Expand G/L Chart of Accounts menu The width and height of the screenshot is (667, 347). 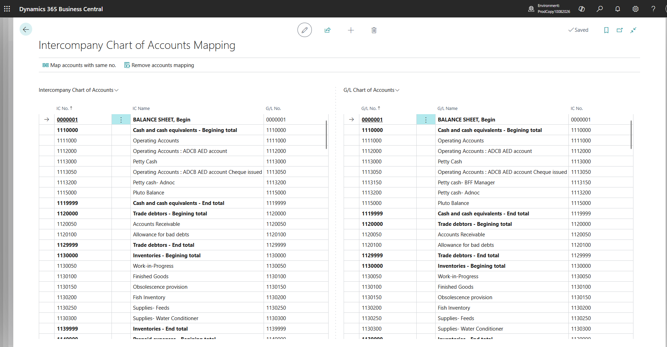click(371, 90)
